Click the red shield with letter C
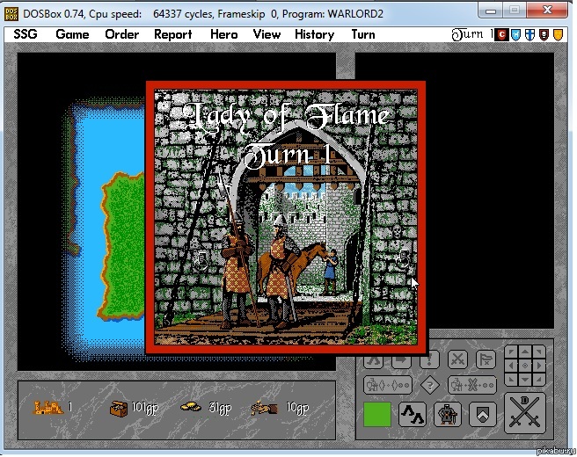The image size is (577, 457). click(501, 34)
